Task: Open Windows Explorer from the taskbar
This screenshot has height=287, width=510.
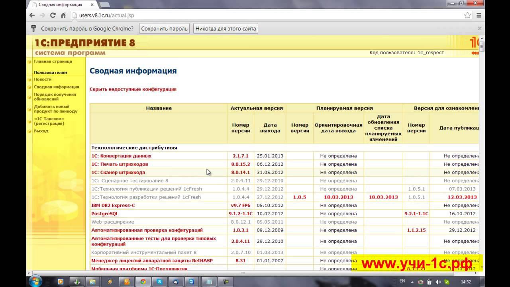Action: coord(92,281)
